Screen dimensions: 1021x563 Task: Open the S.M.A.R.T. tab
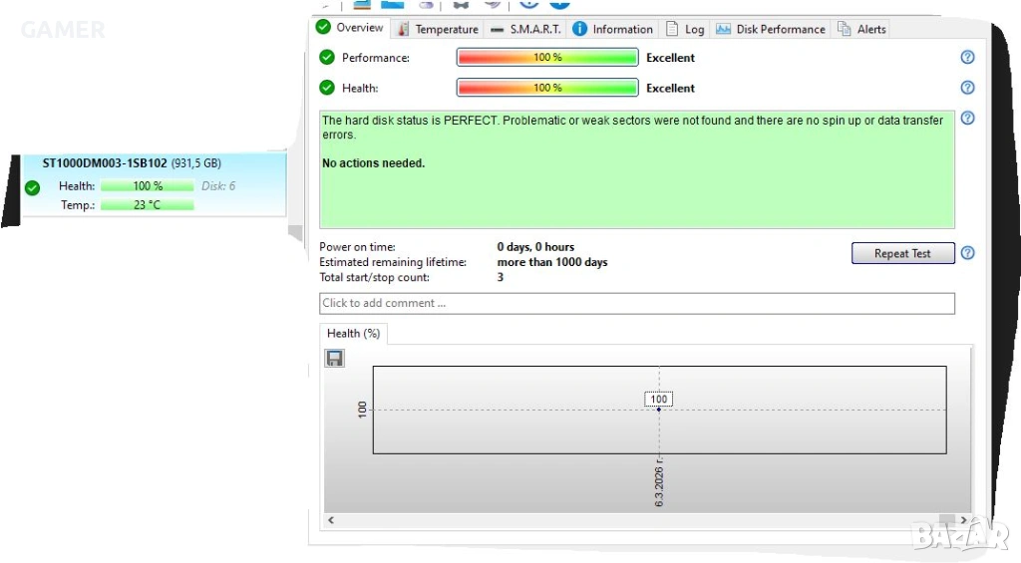coord(525,29)
